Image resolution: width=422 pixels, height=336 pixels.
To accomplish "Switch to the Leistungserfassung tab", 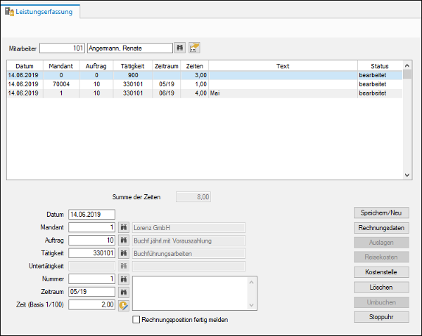I will tap(40, 11).
